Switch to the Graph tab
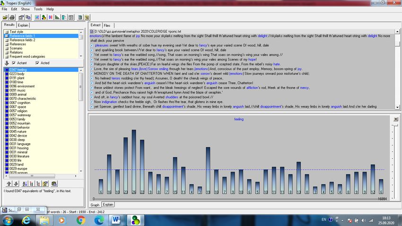This screenshot has height=226, width=402. pyautogui.click(x=95, y=205)
